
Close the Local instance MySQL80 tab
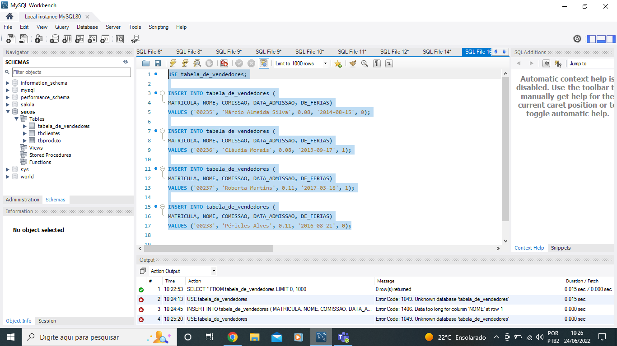(87, 17)
